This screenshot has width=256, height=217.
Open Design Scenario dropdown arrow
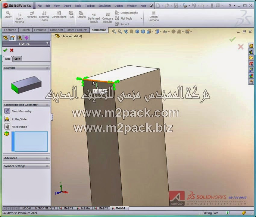click(154, 25)
